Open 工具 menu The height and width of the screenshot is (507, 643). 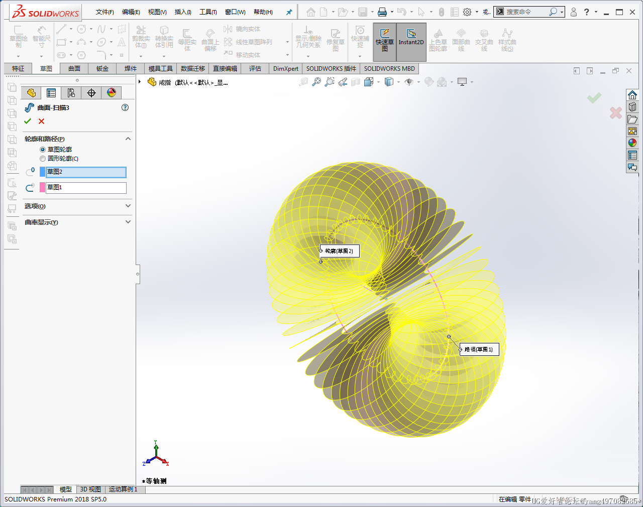(208, 12)
